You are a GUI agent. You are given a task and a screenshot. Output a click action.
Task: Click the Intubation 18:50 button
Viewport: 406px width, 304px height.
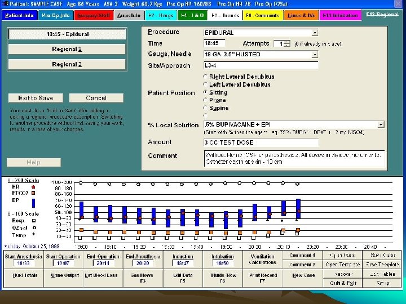223,260
